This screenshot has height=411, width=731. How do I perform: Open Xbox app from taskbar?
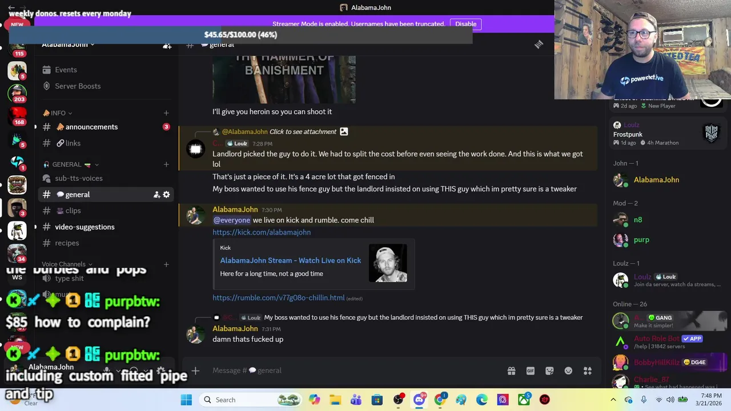click(x=524, y=400)
